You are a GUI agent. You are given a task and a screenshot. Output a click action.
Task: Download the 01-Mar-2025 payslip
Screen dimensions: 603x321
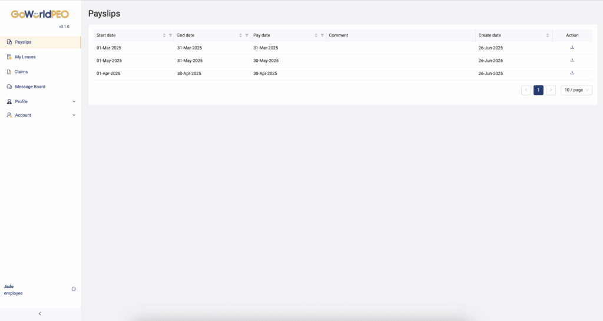click(x=572, y=48)
